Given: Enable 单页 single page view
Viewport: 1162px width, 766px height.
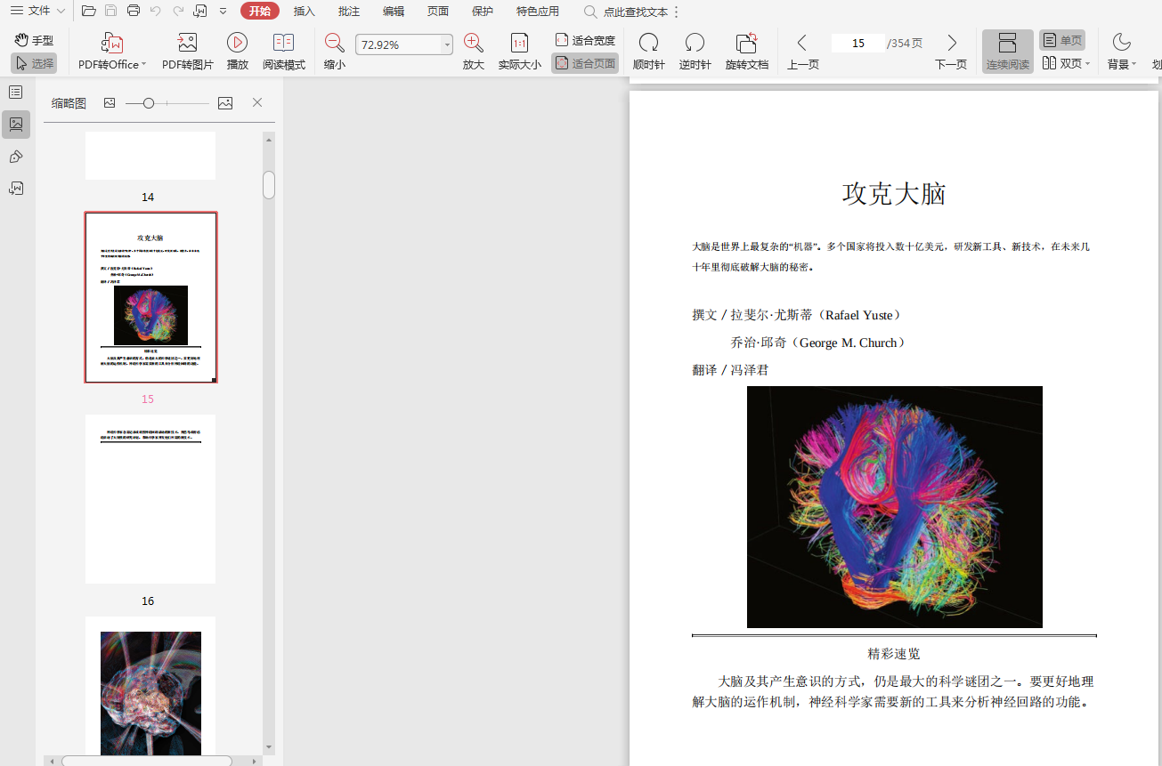Looking at the screenshot, I should coord(1062,41).
